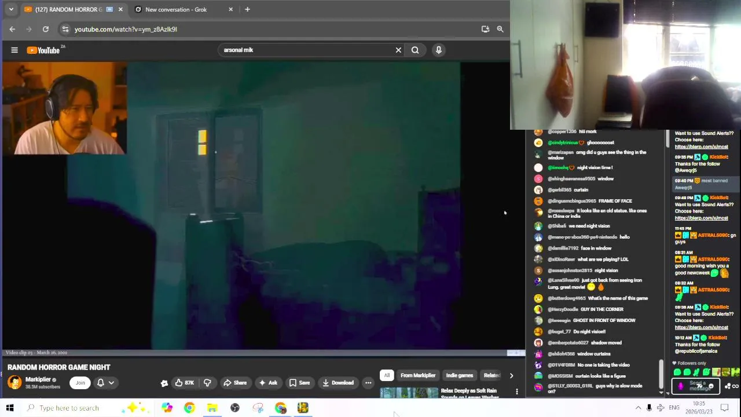Open more actions three-dot menu under video
This screenshot has height=417, width=741.
point(368,383)
